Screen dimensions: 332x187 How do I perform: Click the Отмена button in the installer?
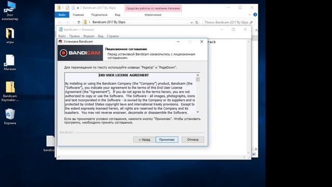pyautogui.click(x=193, y=140)
